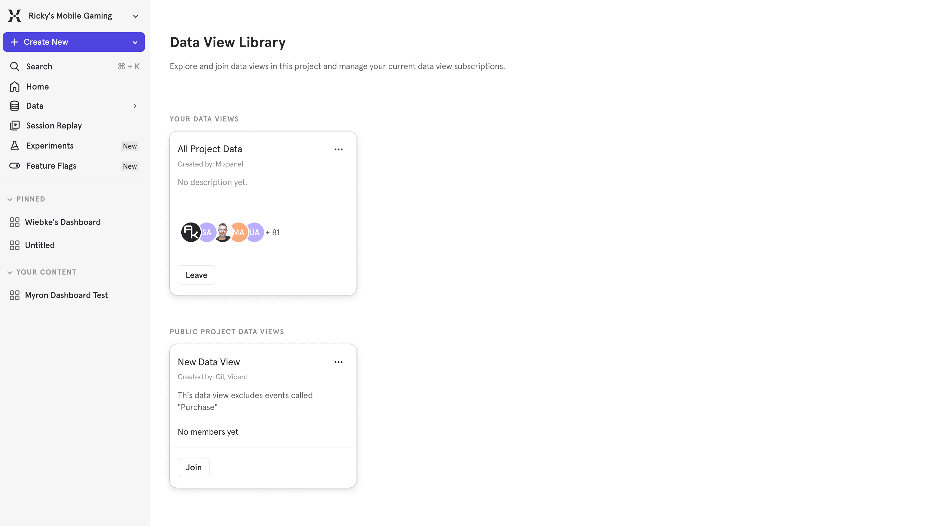Collapse the YOUR CONTENT section
This screenshot has height=526, width=946.
[x=9, y=272]
